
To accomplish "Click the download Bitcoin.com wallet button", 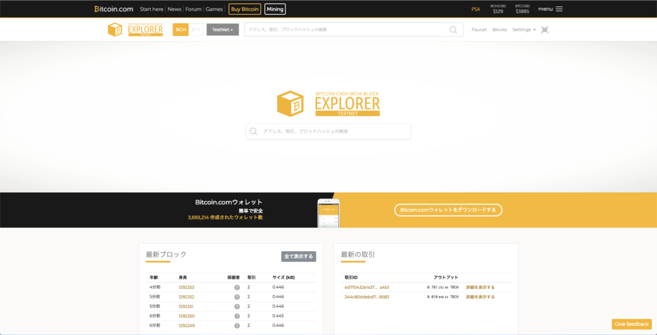I will click(x=448, y=210).
